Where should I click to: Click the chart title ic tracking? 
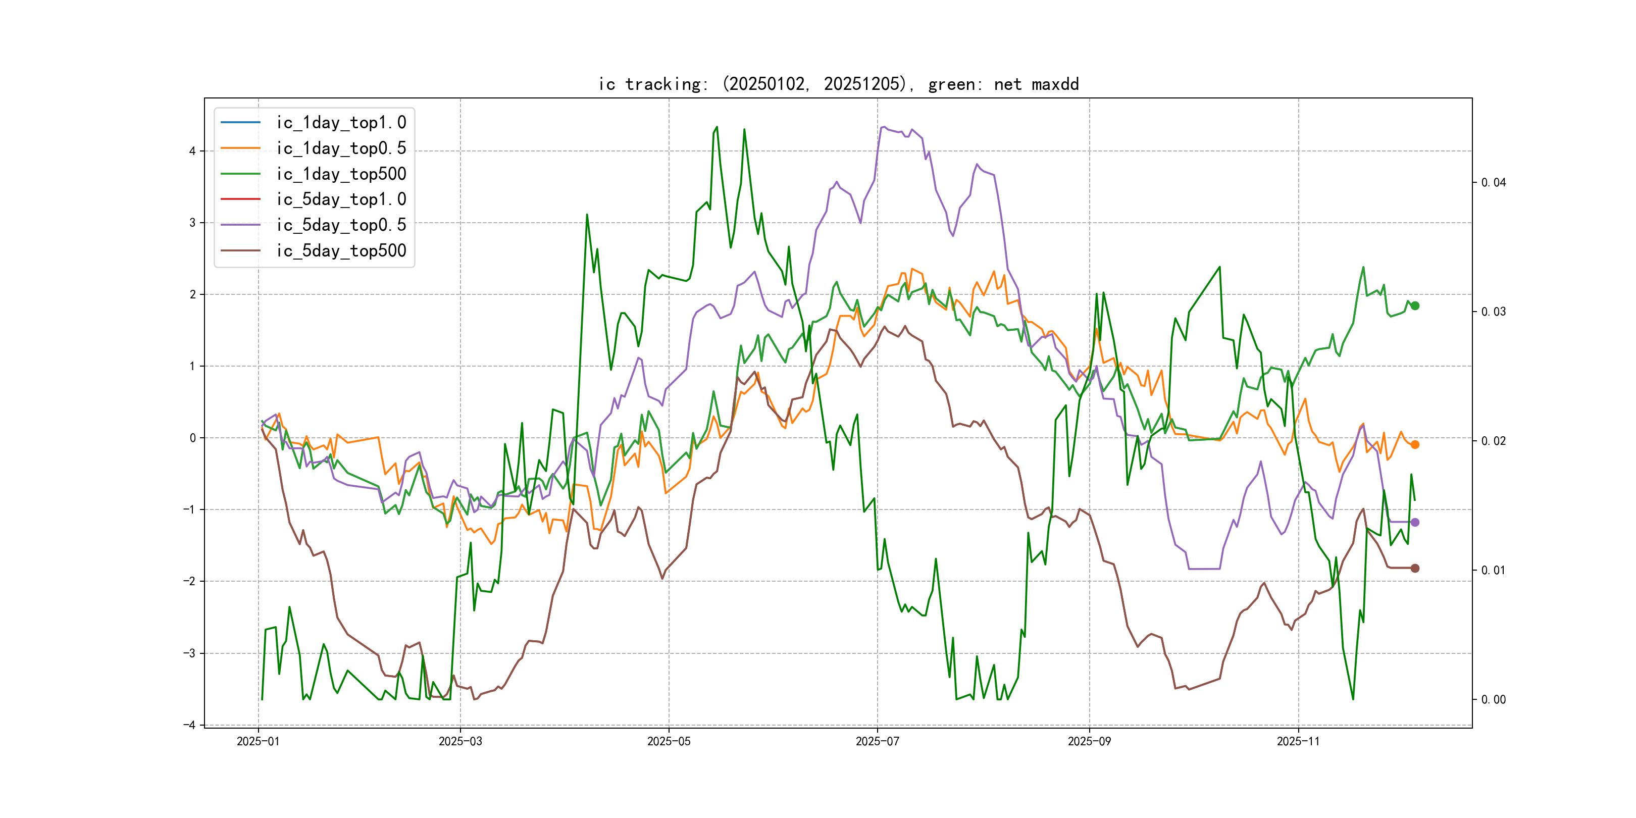[x=838, y=84]
